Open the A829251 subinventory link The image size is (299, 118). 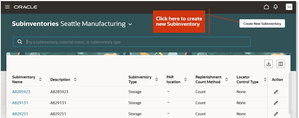point(20,114)
